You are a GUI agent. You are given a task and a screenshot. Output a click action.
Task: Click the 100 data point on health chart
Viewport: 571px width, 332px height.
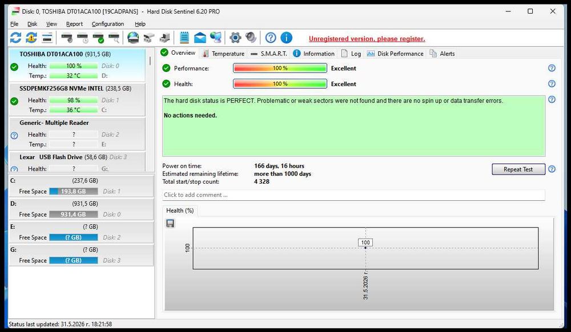tap(365, 248)
